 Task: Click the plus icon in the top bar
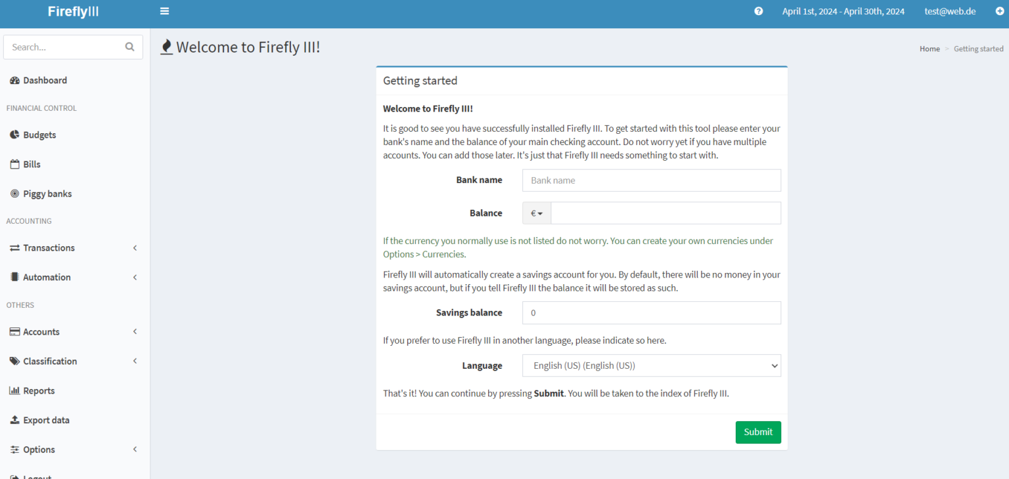pyautogui.click(x=998, y=11)
